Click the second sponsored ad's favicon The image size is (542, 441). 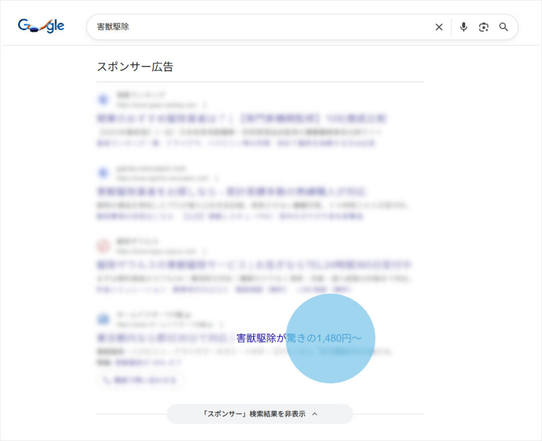click(x=103, y=172)
